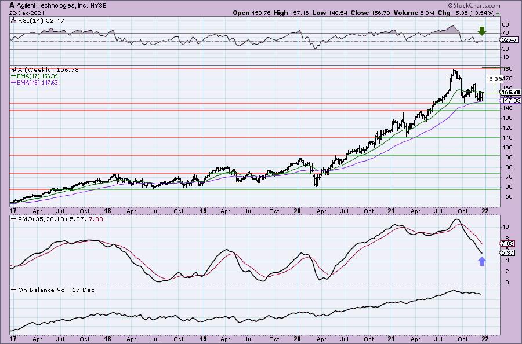Click the 147.63 EMA tag on price axis
Image resolution: width=522 pixels, height=344 pixels.
510,100
